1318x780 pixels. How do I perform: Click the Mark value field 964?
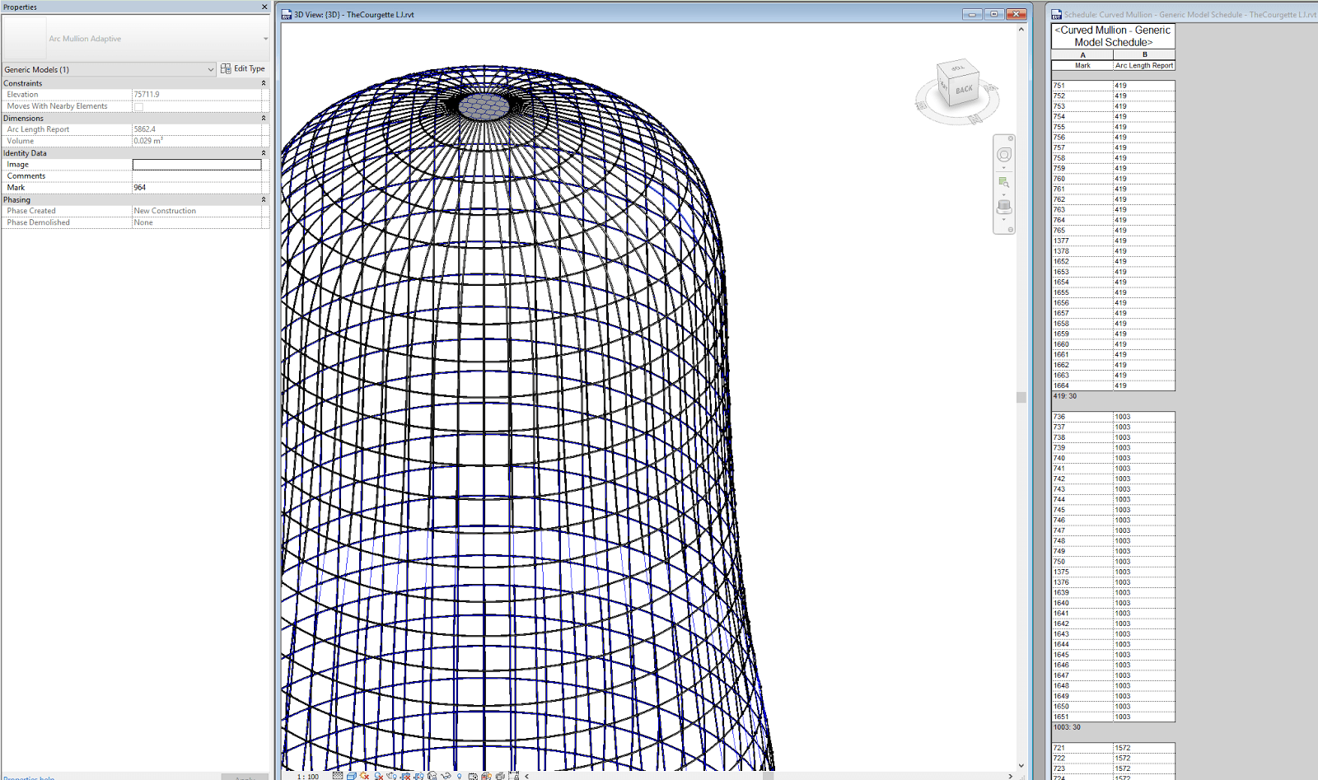(197, 188)
